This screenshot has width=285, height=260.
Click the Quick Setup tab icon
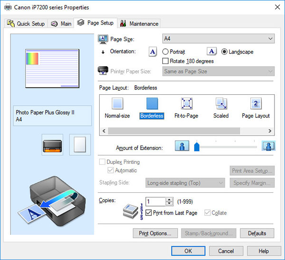(11, 23)
